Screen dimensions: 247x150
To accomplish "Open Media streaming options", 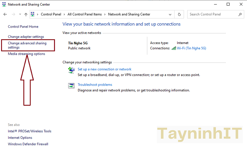I will 26,54.
